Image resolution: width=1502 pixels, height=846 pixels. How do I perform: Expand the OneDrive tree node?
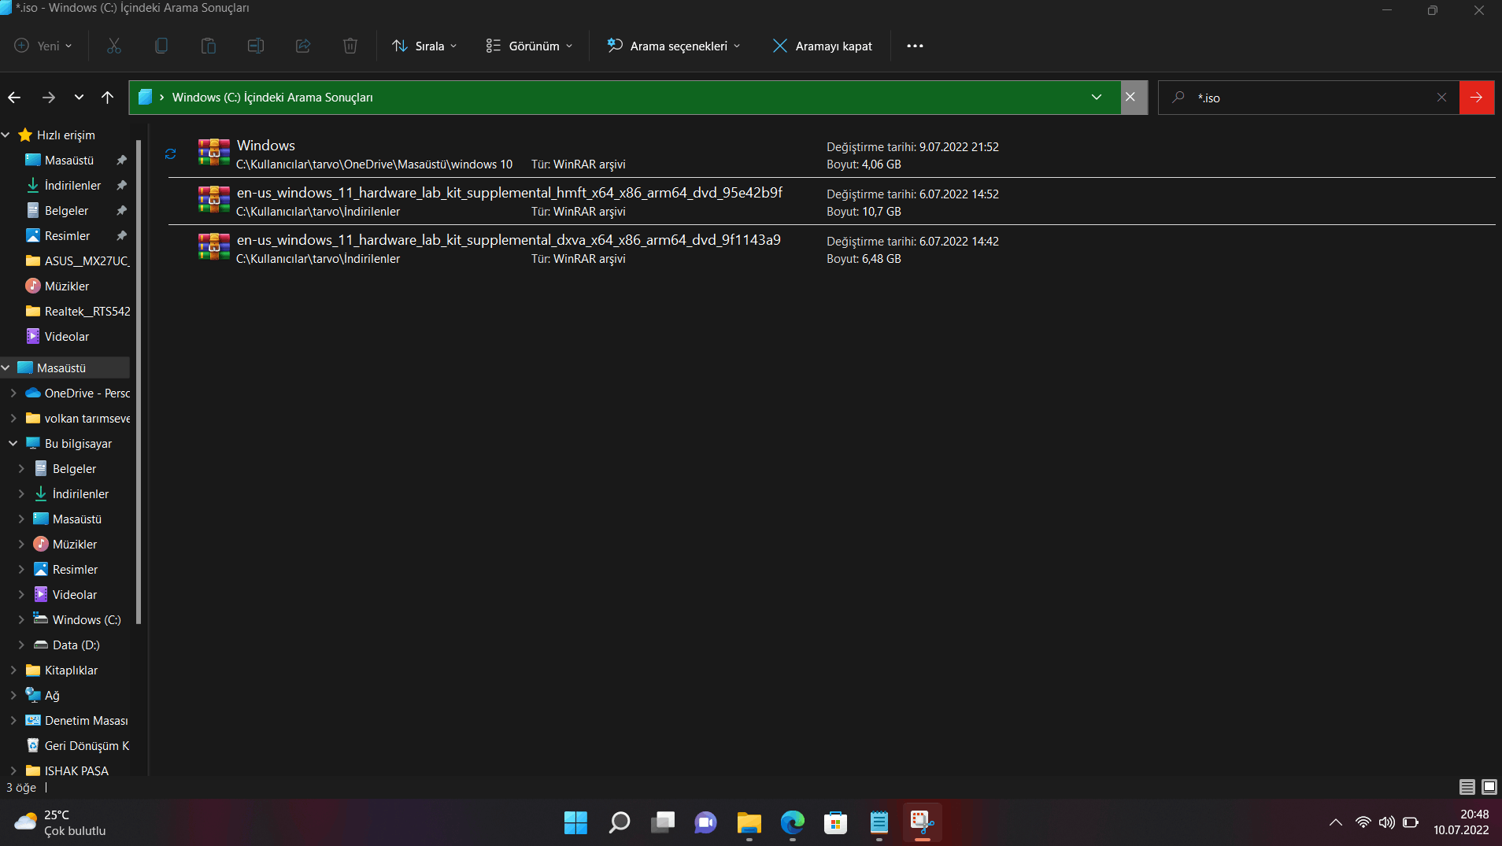13,393
